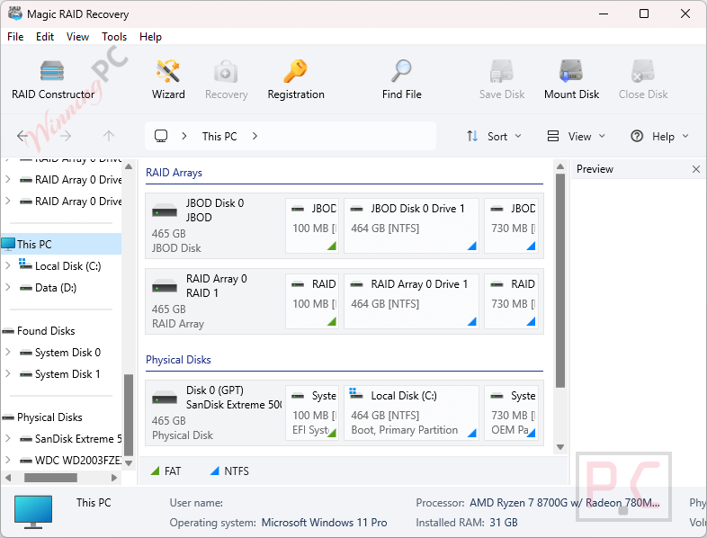707x538 pixels.
Task: Open the View menu in menu bar
Action: point(77,37)
